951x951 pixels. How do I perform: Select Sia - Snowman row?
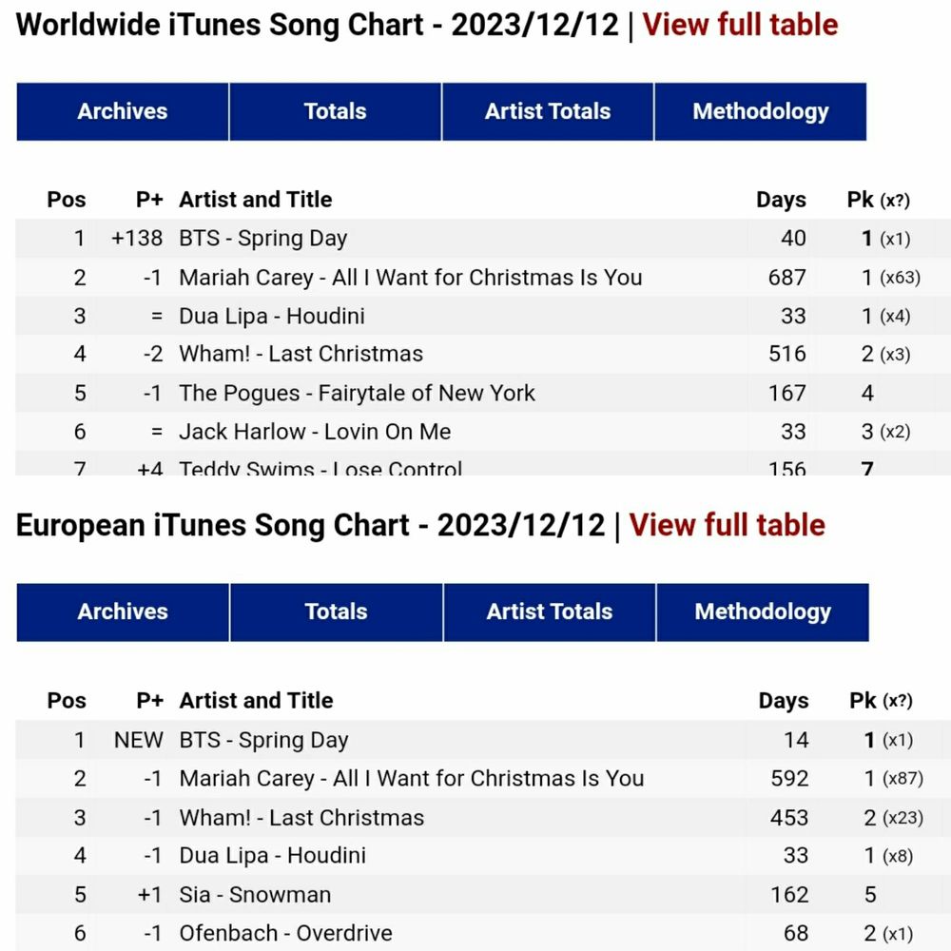[x=483, y=895]
